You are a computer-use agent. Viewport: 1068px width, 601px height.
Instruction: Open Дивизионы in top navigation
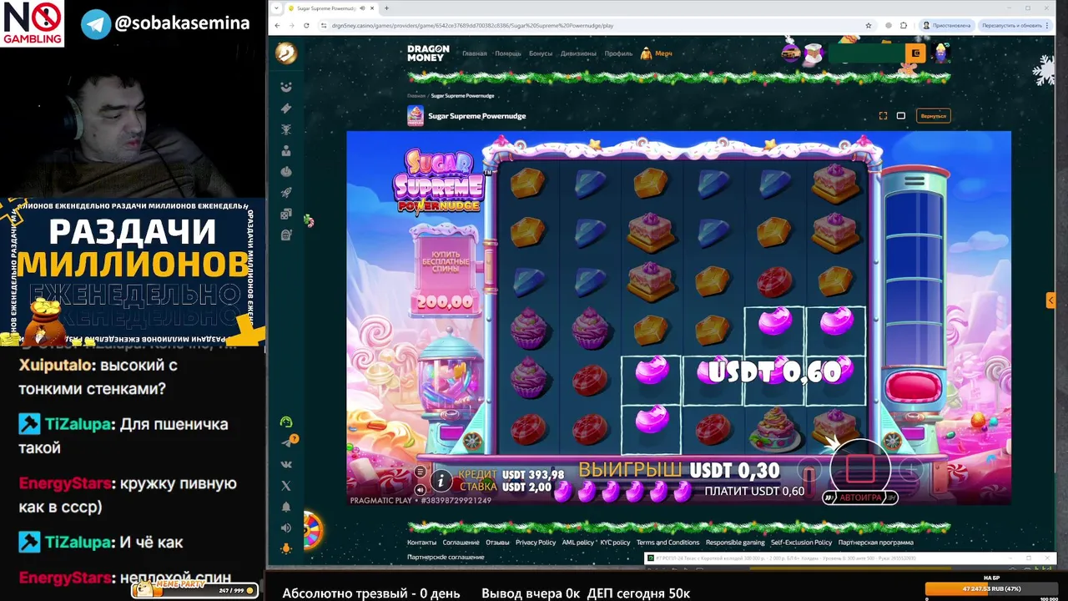click(578, 53)
